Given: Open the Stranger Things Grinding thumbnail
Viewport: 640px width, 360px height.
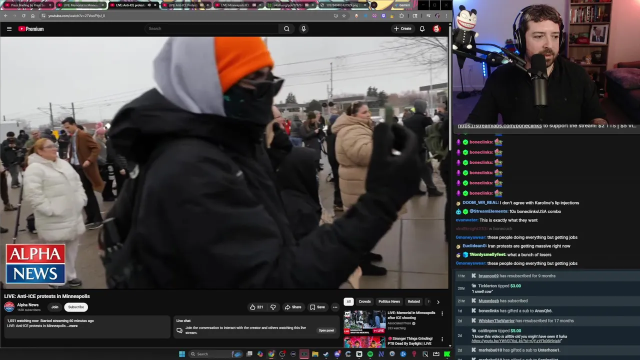Looking at the screenshot, I should (x=364, y=342).
